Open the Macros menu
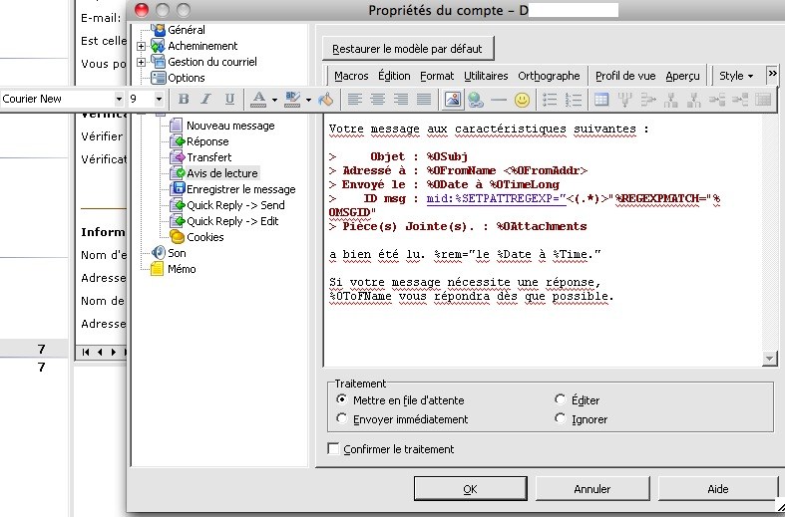This screenshot has height=517, width=785. [x=351, y=76]
